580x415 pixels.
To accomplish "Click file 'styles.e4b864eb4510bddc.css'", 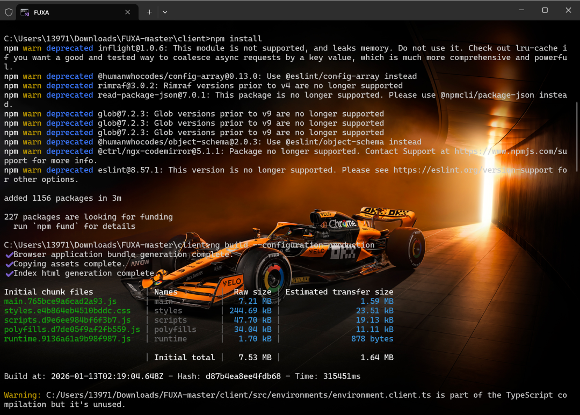I will [x=67, y=311].
